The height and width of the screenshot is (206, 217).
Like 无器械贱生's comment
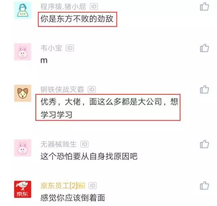204,144
